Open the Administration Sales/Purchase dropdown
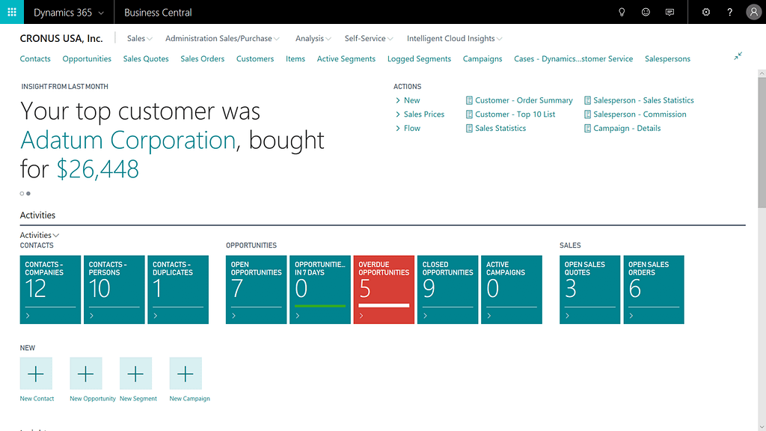Viewport: 766px width, 431px height. coord(222,39)
